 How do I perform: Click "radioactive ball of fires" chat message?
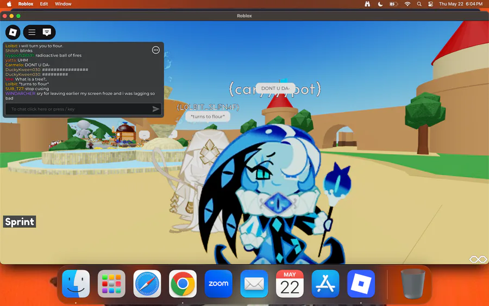[x=43, y=55]
